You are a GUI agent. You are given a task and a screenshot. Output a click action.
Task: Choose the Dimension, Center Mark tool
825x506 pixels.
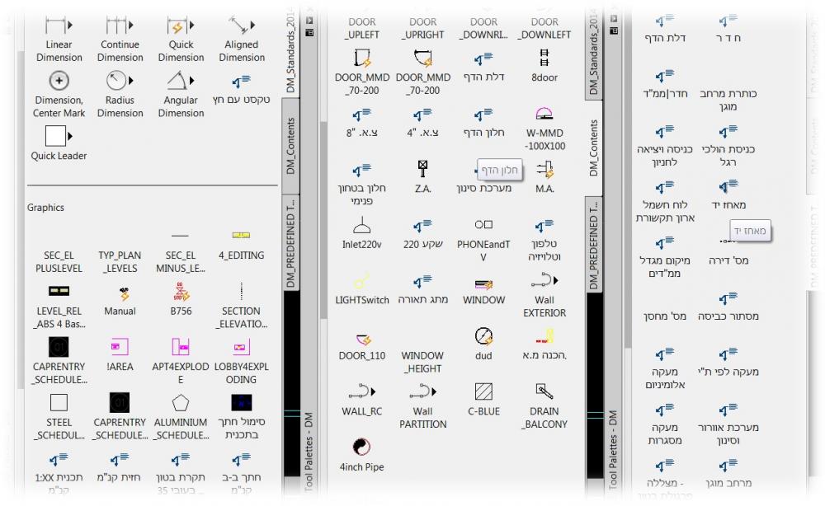[x=59, y=81]
